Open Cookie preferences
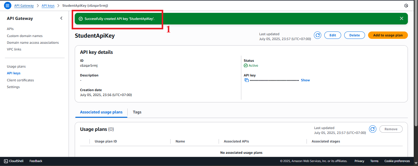This screenshot has height=166, width=418. click(x=397, y=161)
